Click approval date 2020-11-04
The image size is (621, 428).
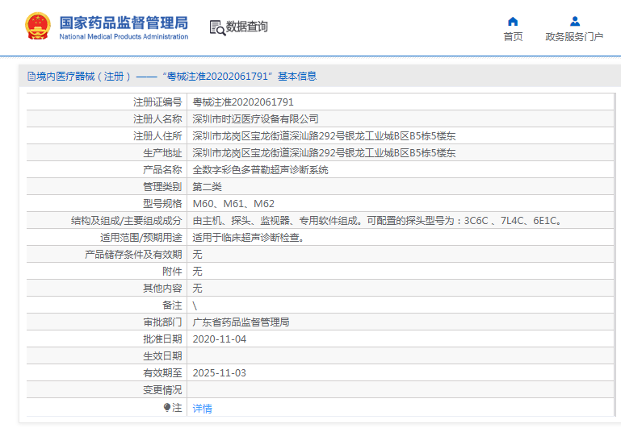point(219,339)
